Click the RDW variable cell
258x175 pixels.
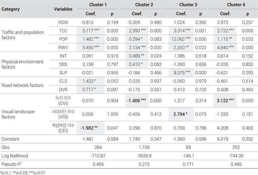coord(63,23)
